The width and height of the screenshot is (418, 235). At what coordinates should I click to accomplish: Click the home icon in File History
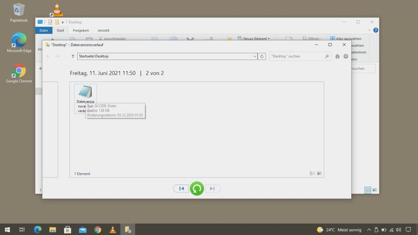[x=337, y=56]
